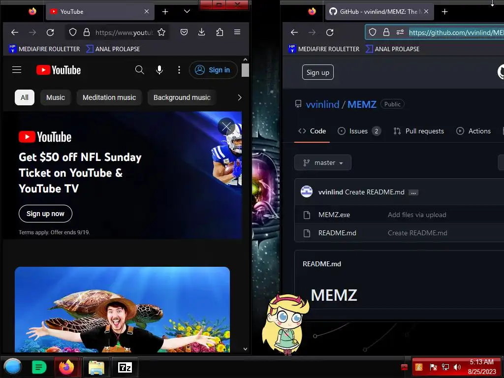Viewport: 504px width, 378px height.
Task: Select the Music filter chip
Action: 55,97
